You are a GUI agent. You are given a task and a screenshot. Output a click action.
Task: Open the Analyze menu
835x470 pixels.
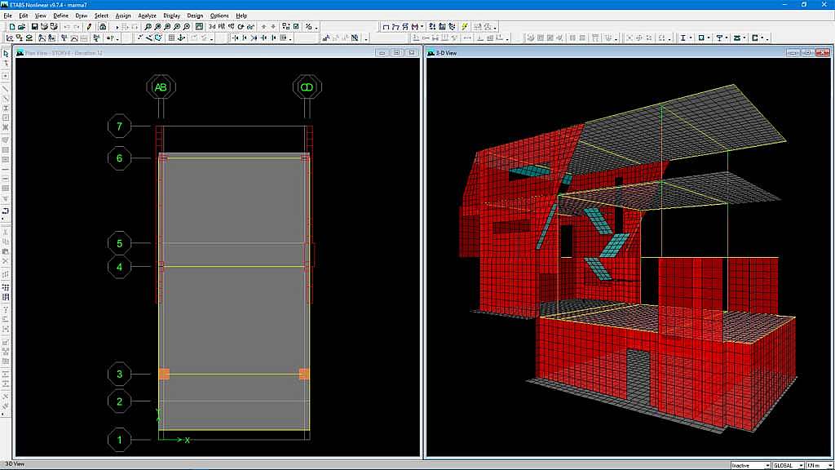(x=147, y=16)
